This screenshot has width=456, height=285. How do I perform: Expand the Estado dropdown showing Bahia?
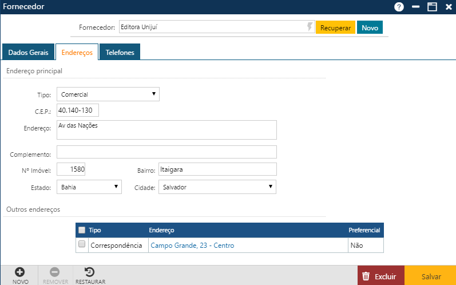tap(89, 187)
